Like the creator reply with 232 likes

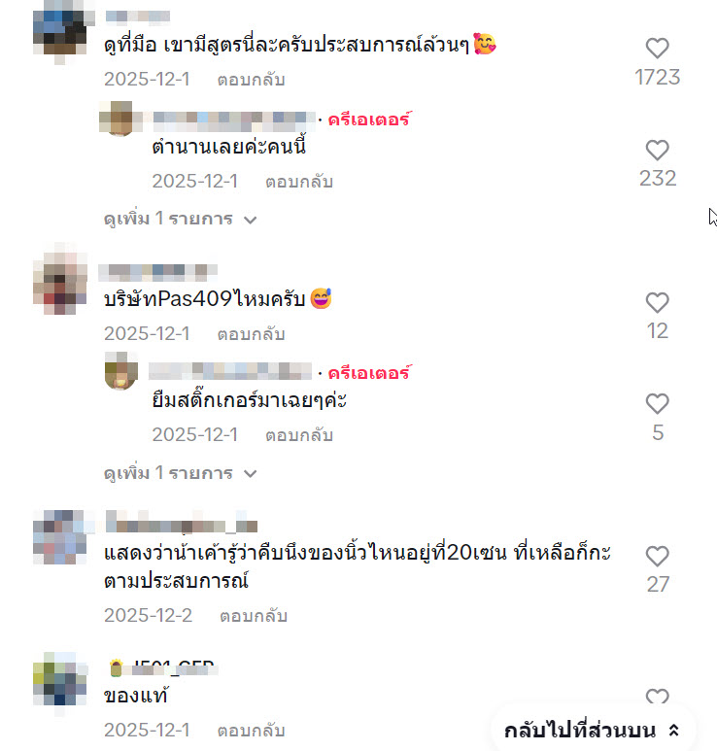pyautogui.click(x=657, y=151)
